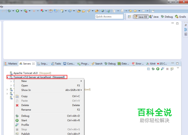Viewport: 188px width, 135px height.
Task: Choose Debug from the context menu
Action: click(49, 116)
